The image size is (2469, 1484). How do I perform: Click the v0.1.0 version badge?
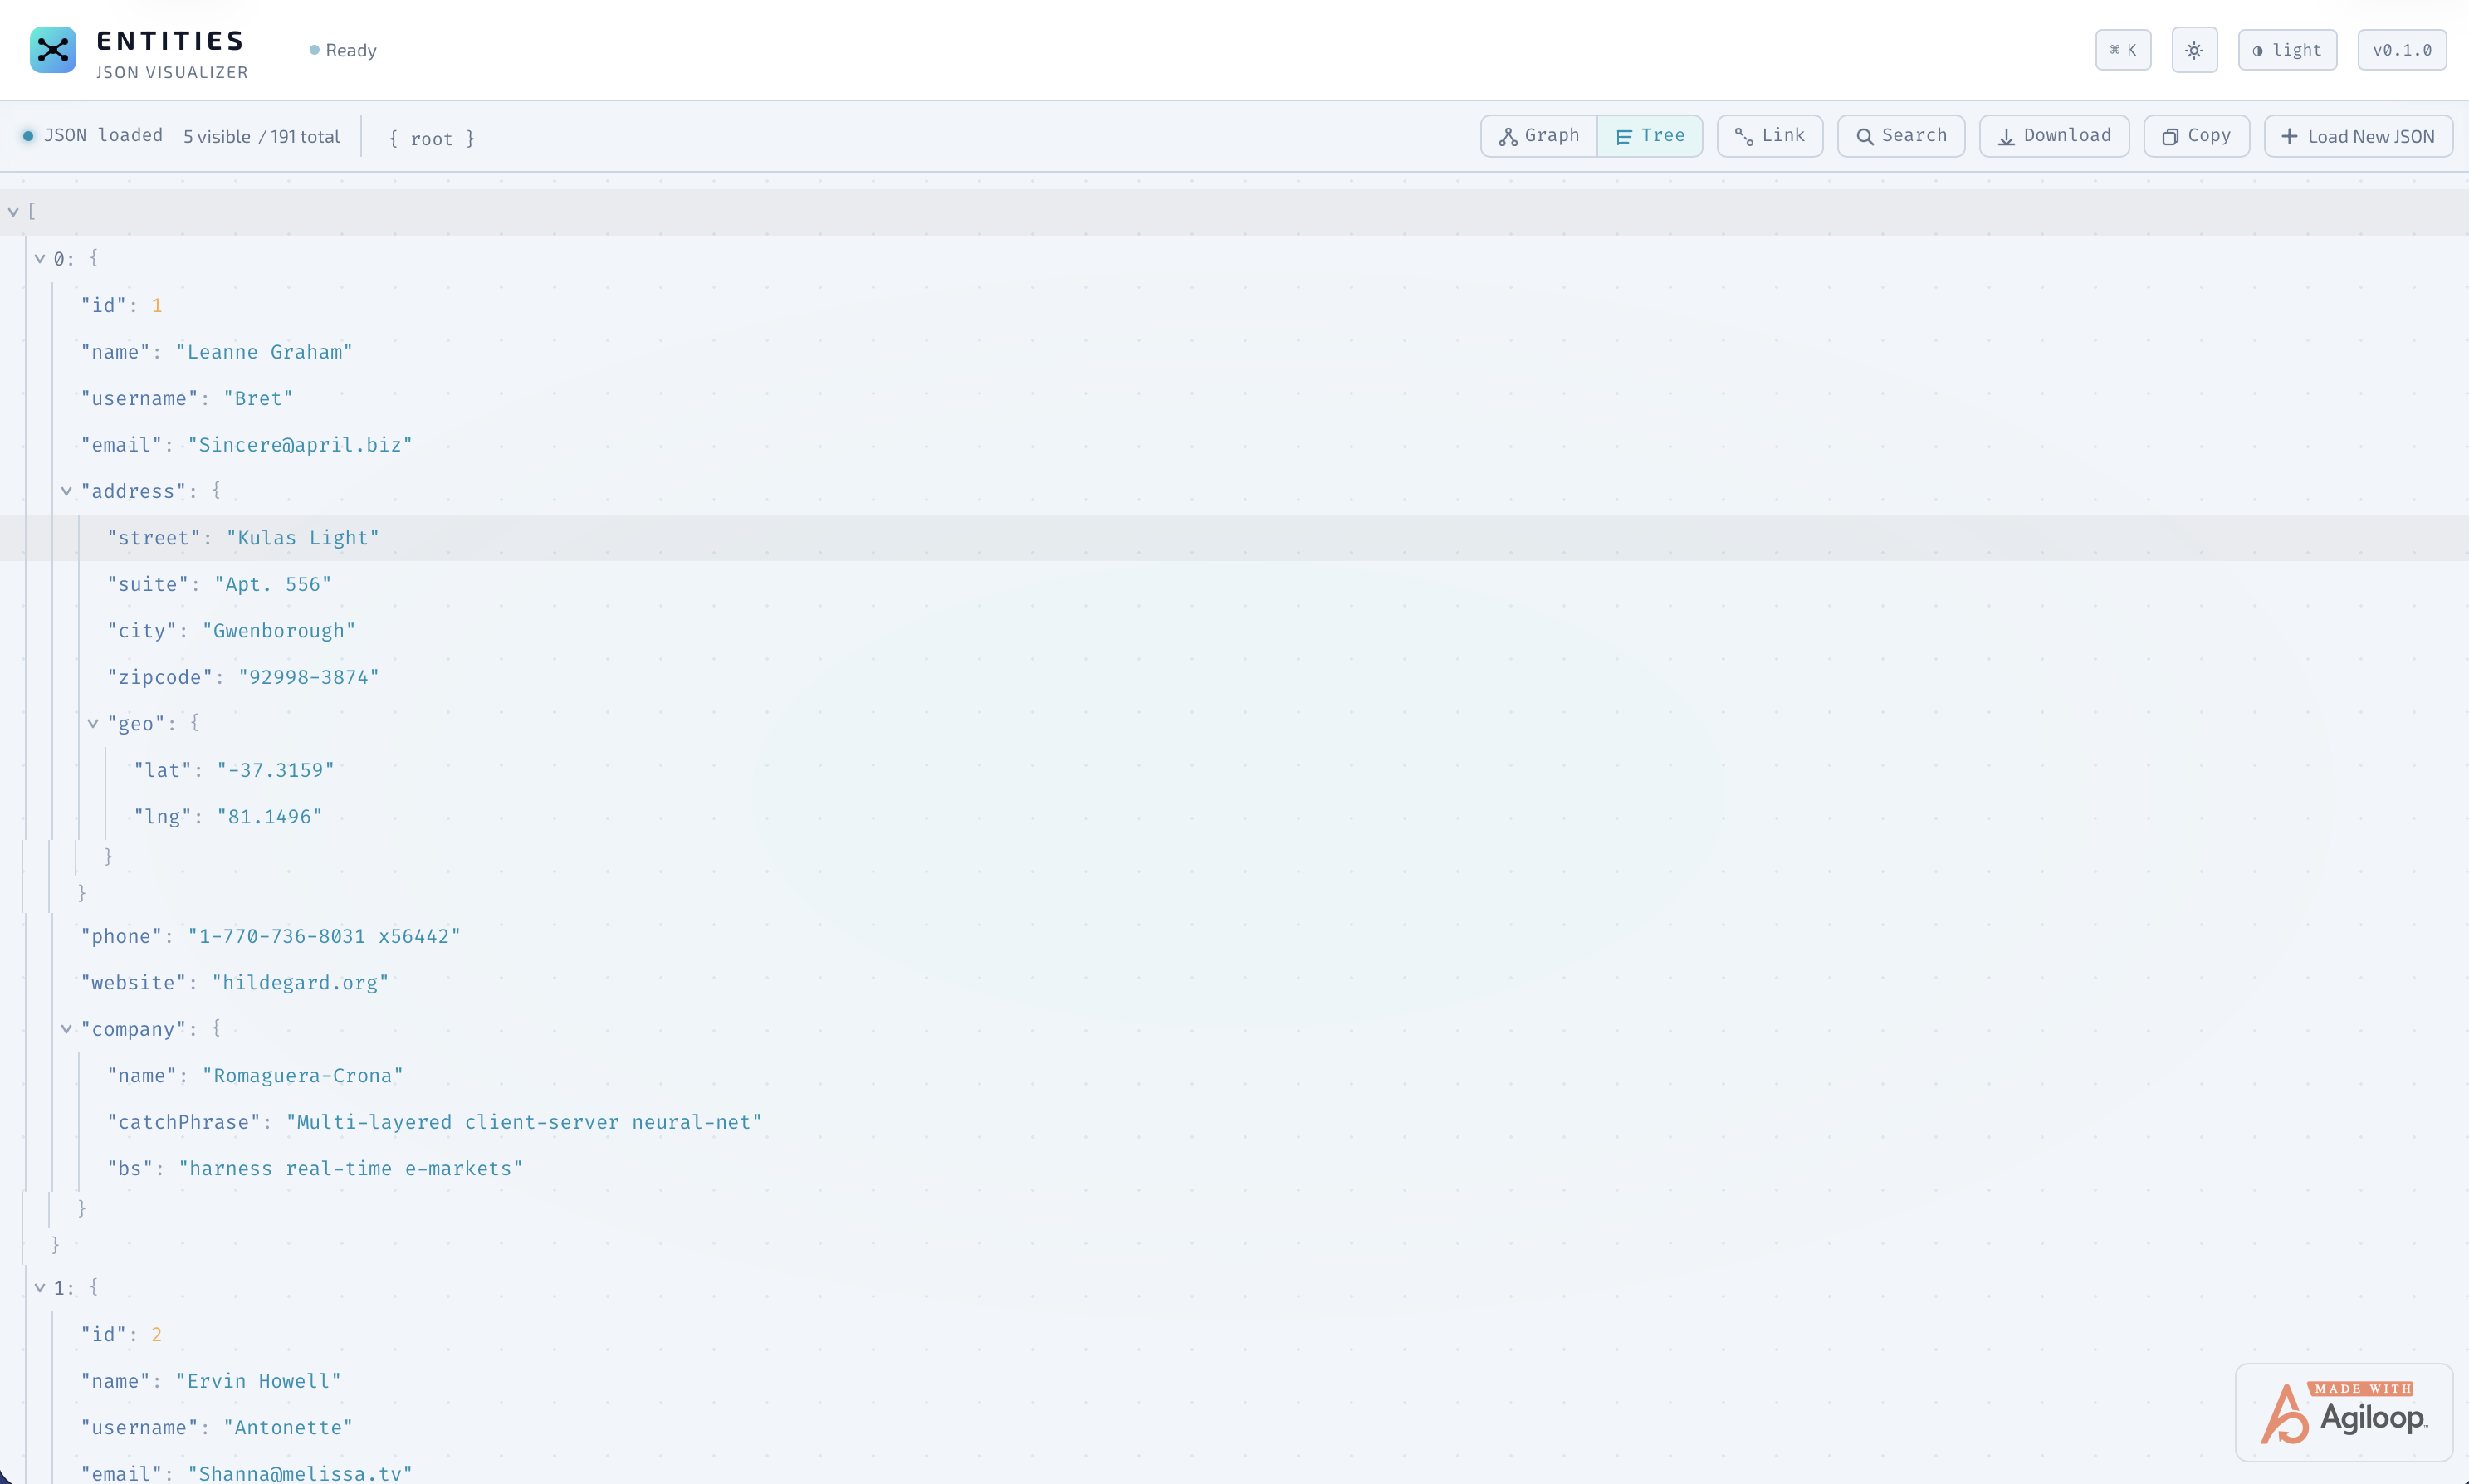tap(2401, 49)
